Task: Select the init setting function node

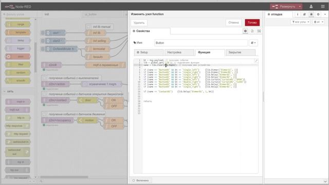Action: tap(98, 41)
